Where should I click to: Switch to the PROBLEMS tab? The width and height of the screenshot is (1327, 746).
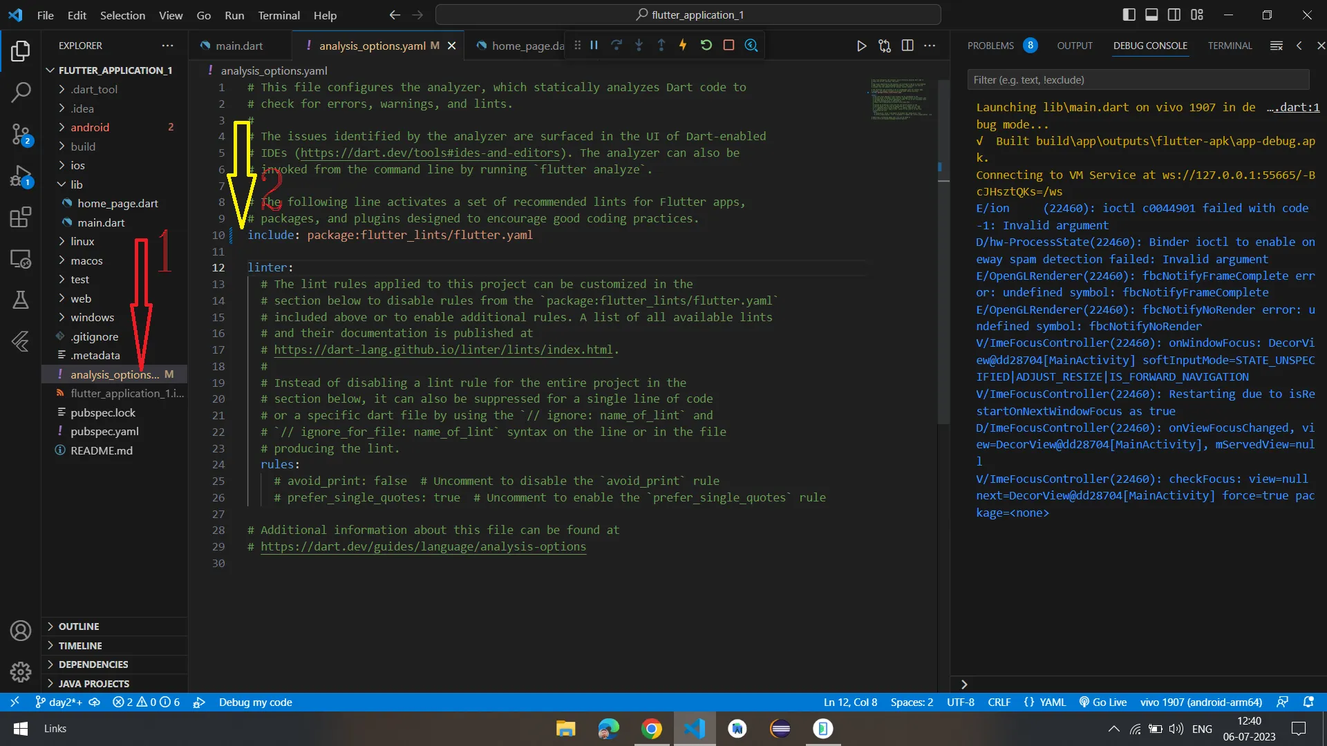(990, 46)
